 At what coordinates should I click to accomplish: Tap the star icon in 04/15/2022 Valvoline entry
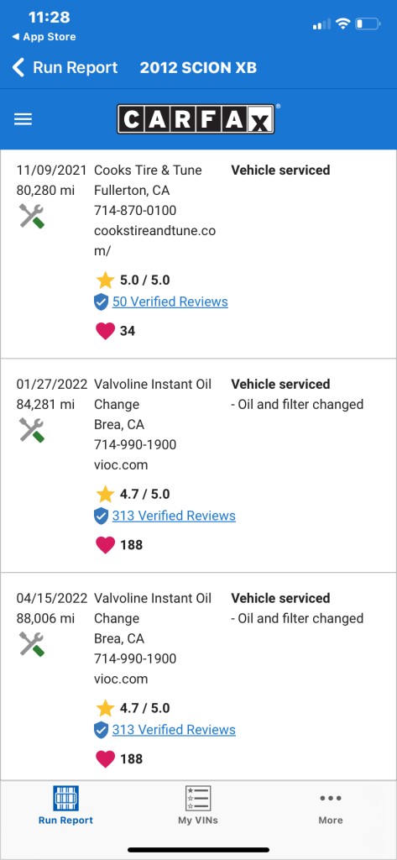[105, 708]
